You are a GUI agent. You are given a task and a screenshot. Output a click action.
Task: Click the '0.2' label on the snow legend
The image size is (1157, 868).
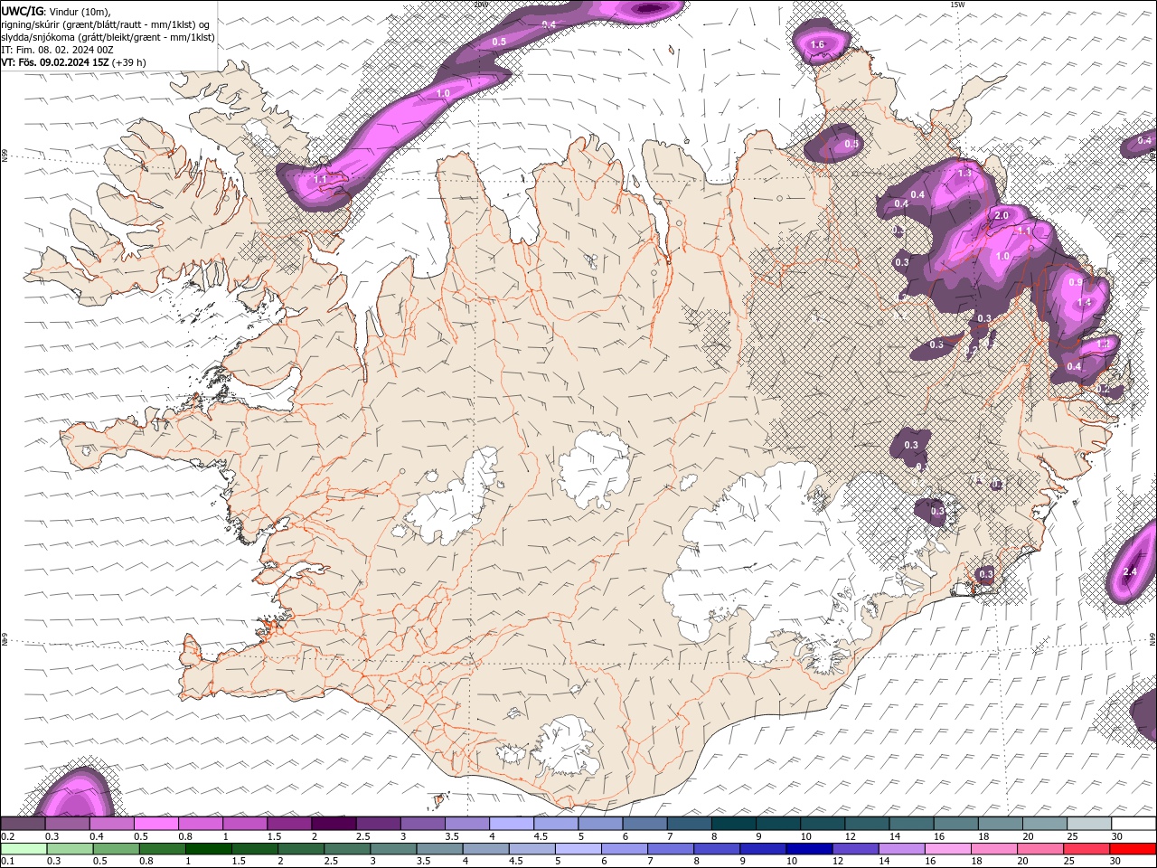pos(7,836)
